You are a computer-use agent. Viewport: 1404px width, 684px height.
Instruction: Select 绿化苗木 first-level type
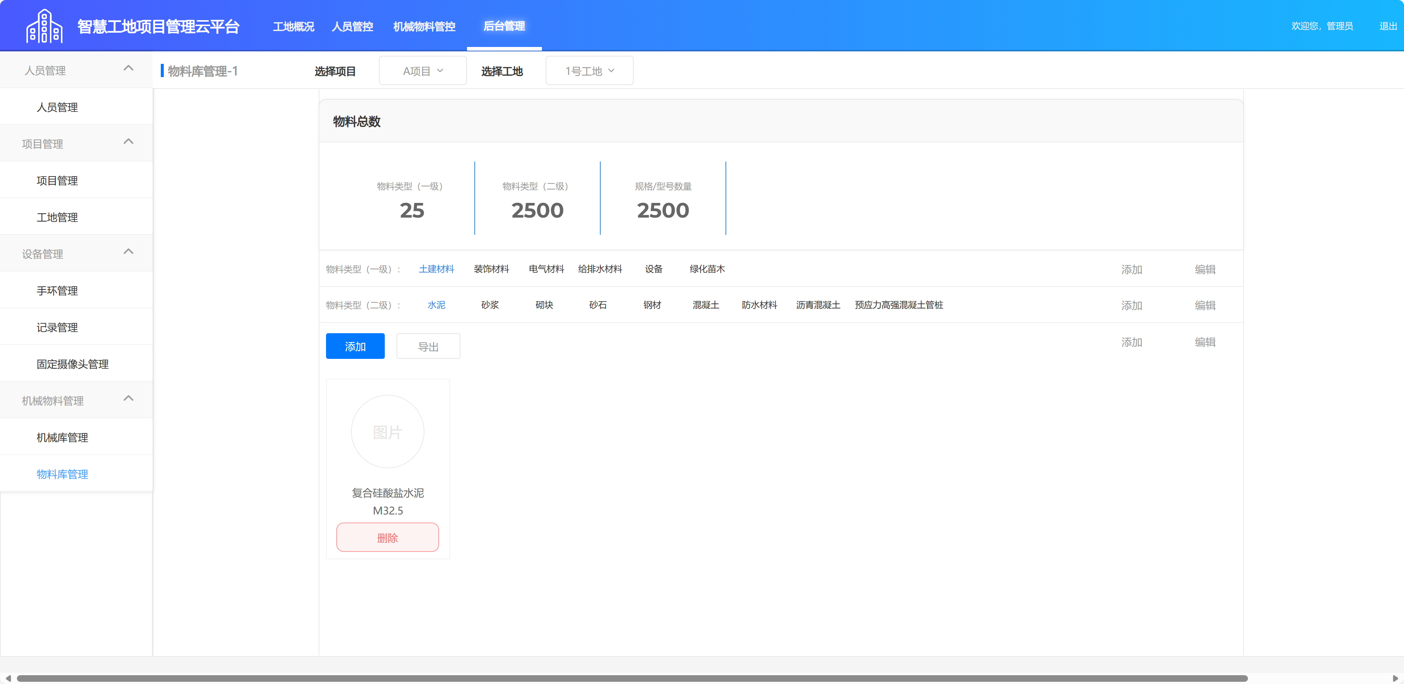[x=708, y=269]
